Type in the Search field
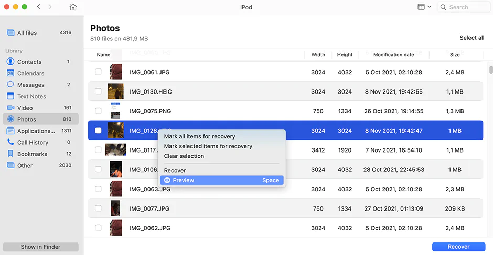Viewport: 493px width, 255px height. (467, 7)
